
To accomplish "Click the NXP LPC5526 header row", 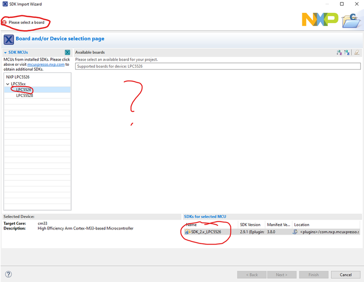I will tap(18, 77).
